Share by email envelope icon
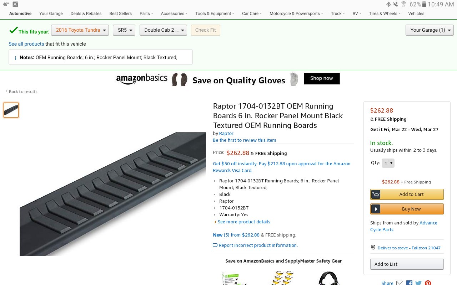457x285 pixels. pos(400,283)
